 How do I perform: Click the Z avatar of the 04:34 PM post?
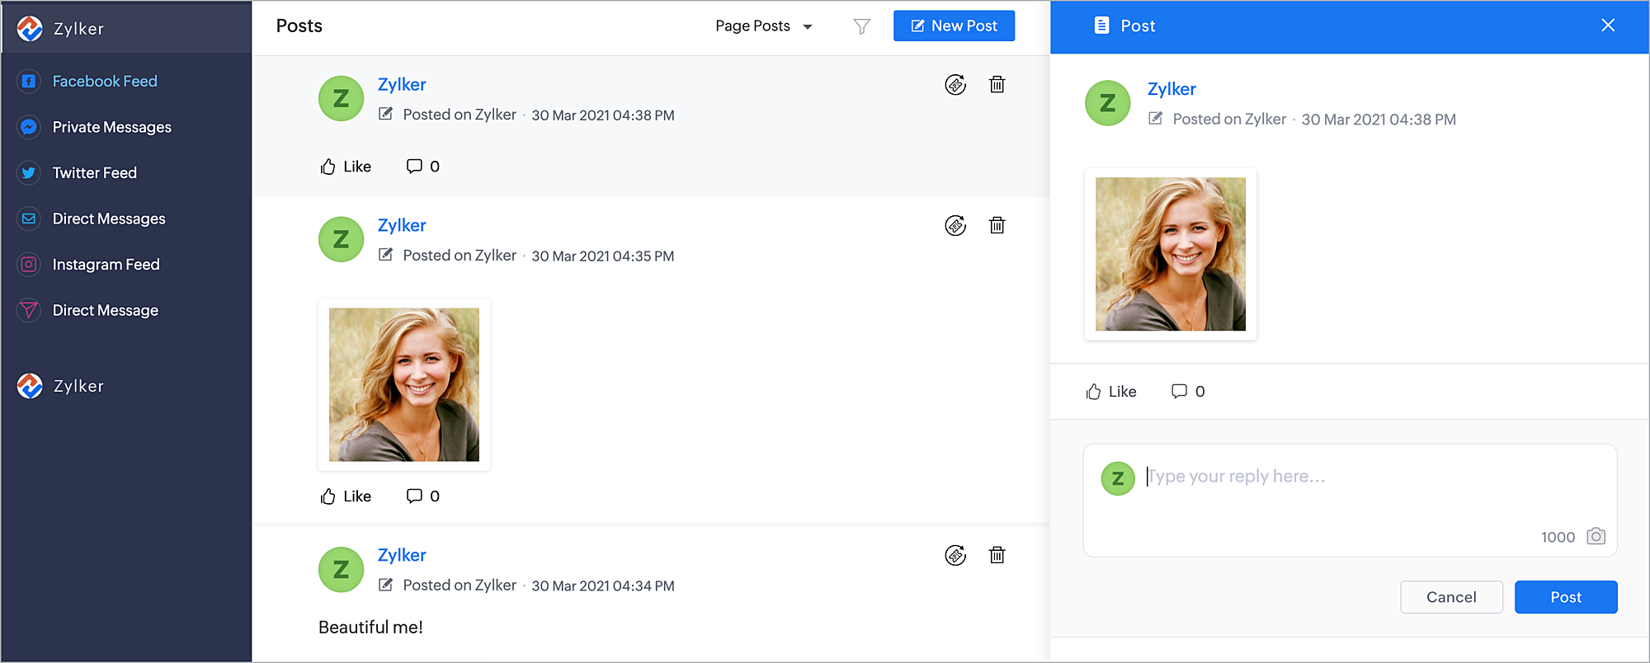(341, 570)
